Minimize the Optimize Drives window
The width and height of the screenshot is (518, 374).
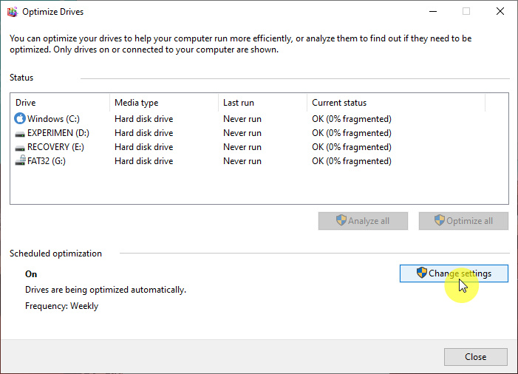tap(433, 12)
